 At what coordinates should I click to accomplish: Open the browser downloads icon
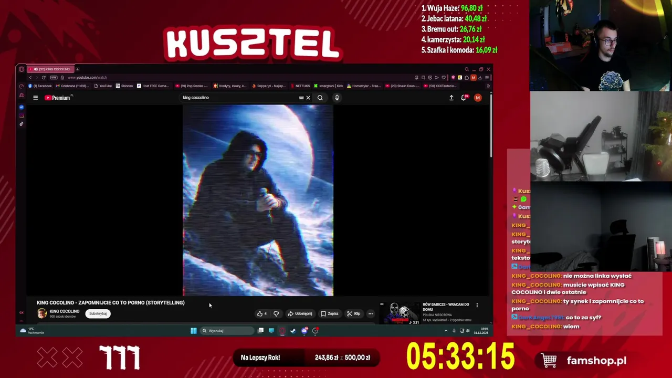click(x=480, y=78)
